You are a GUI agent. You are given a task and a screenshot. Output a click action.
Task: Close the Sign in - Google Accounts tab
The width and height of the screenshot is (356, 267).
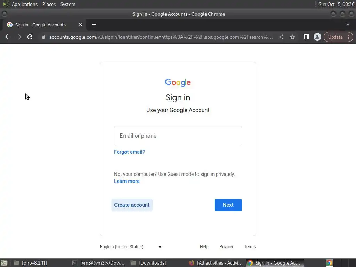81,25
